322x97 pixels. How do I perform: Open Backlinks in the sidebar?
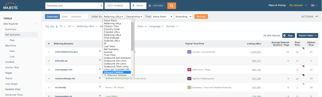tap(11, 46)
